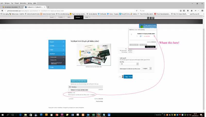
Task: Open taskbar search magnifier
Action: point(8,115)
